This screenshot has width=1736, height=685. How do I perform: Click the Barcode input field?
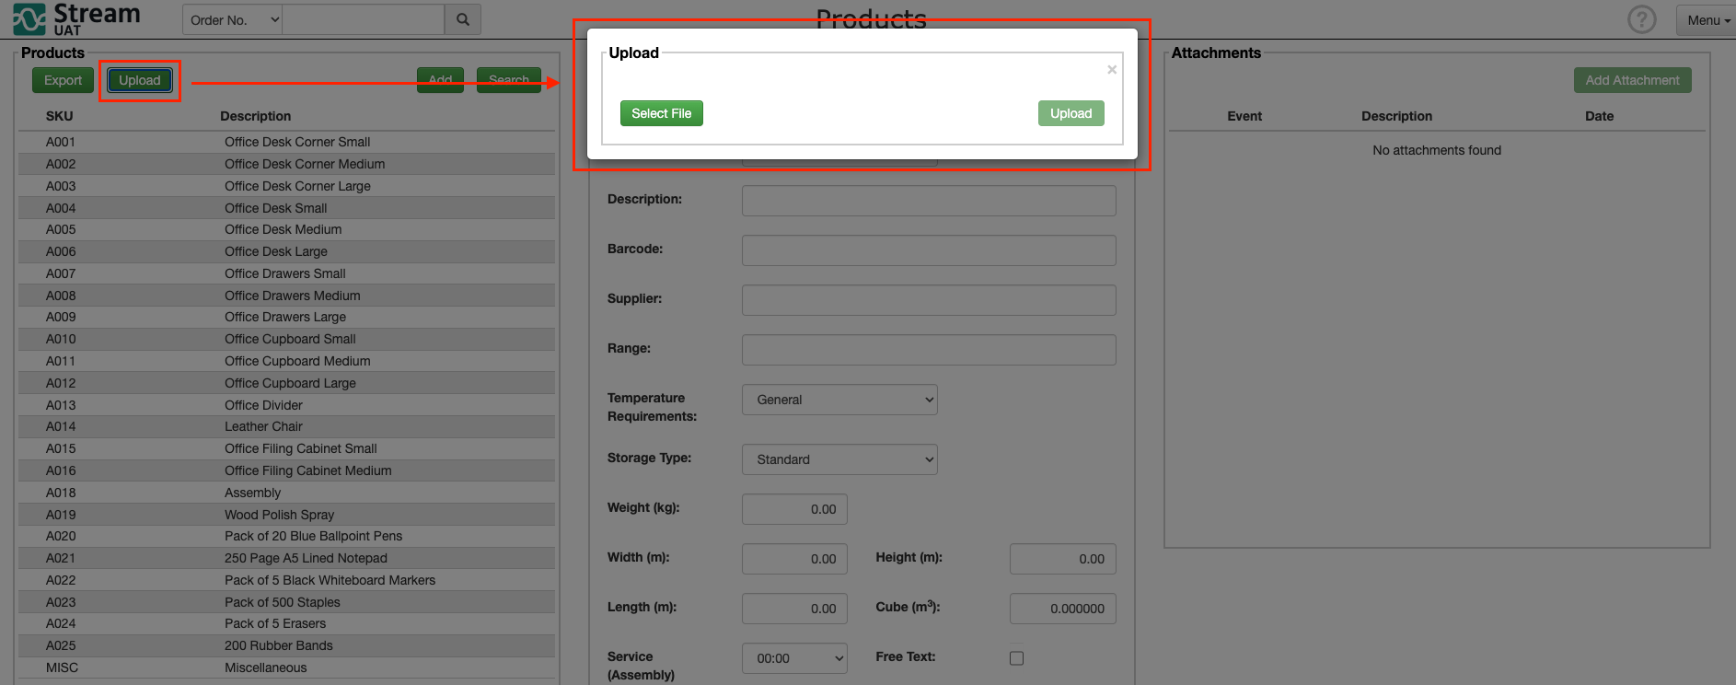[x=929, y=250]
